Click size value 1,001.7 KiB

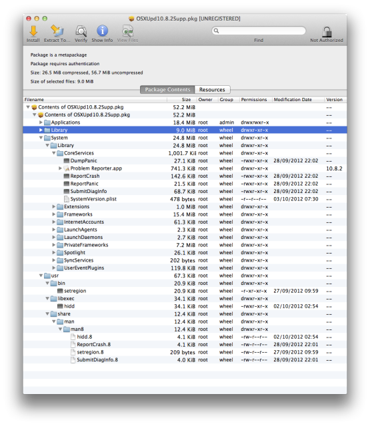click(x=182, y=153)
